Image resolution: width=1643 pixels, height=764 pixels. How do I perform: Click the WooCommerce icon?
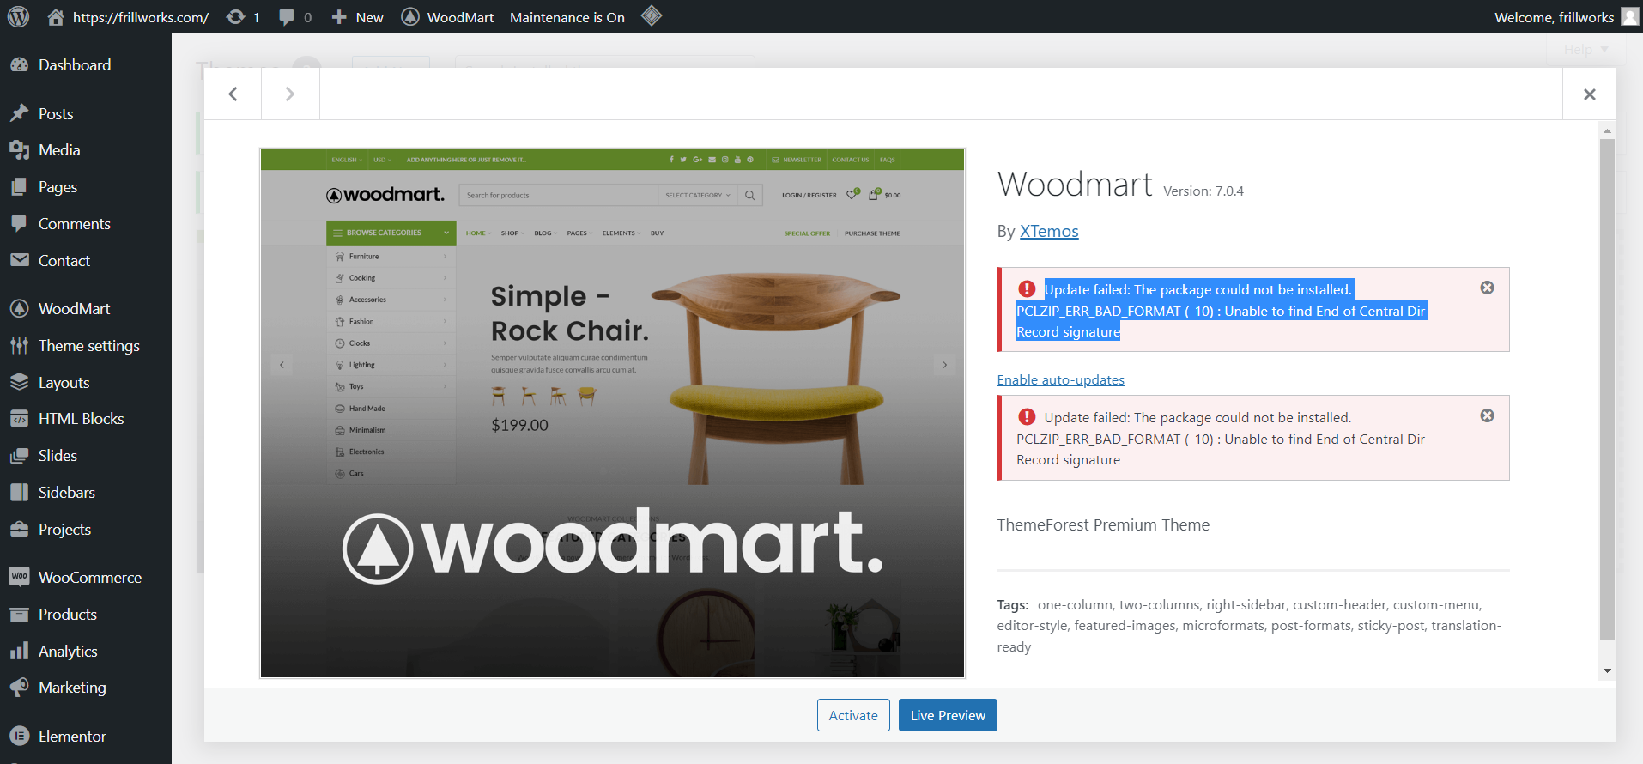(20, 577)
